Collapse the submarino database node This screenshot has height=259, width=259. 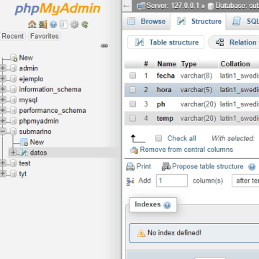point(3,132)
